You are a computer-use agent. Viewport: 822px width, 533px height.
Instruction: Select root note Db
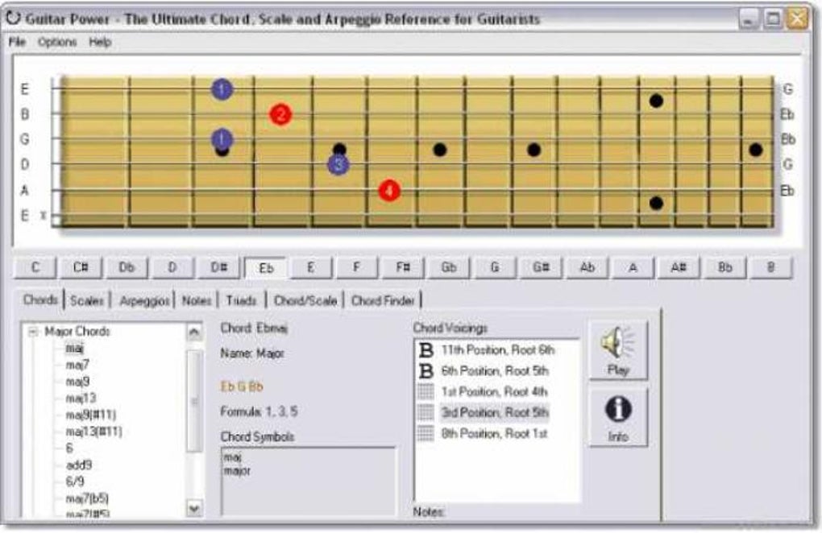pyautogui.click(x=127, y=267)
